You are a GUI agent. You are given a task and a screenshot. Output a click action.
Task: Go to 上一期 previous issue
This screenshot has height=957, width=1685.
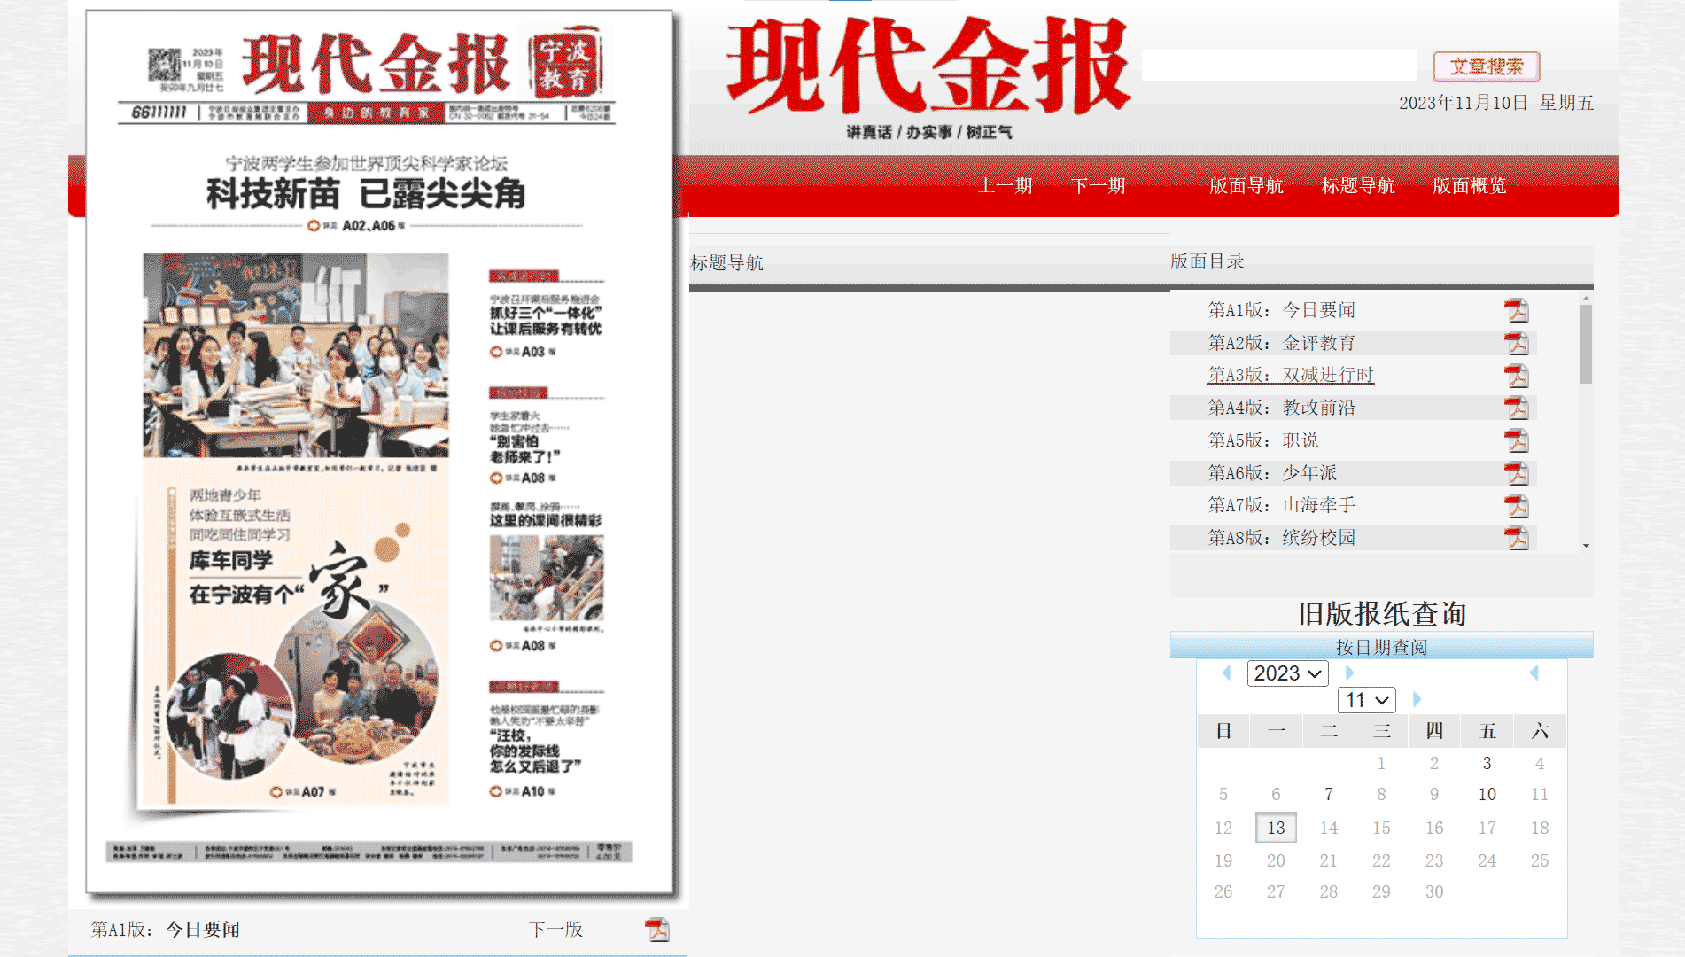point(1006,186)
